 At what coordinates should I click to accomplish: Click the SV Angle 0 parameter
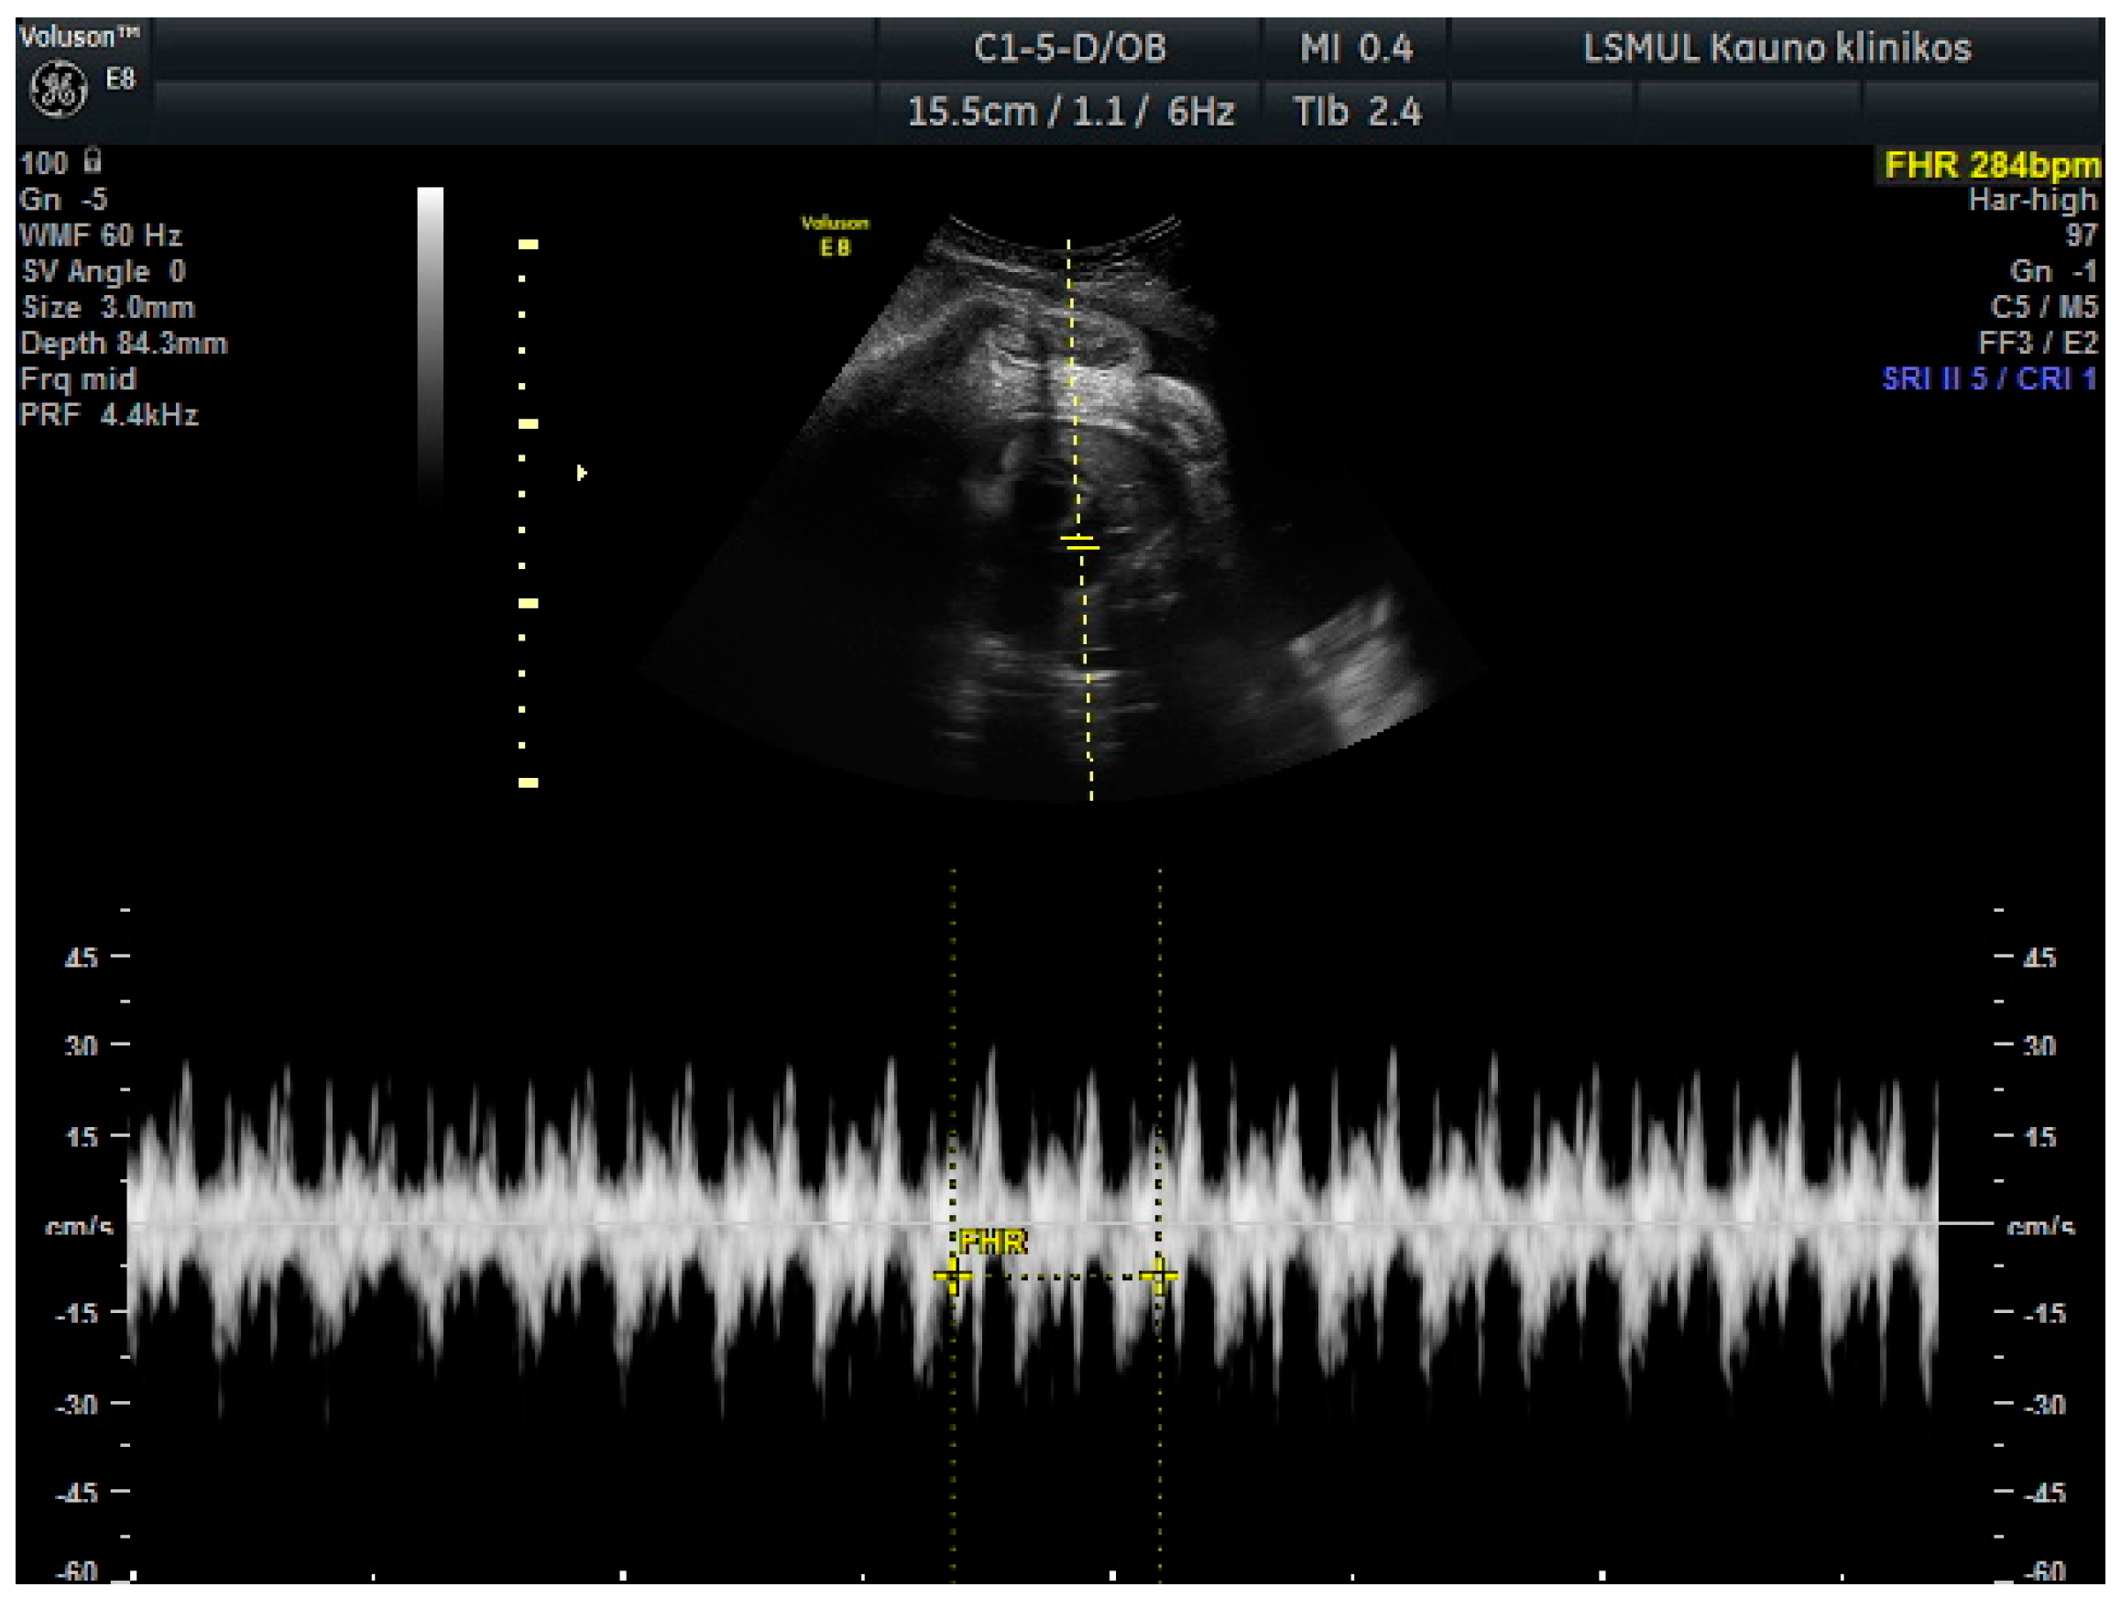[x=104, y=271]
